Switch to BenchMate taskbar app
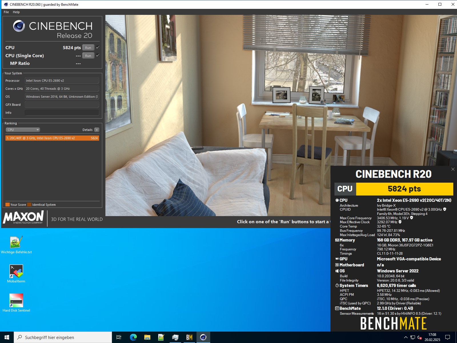 click(x=189, y=337)
